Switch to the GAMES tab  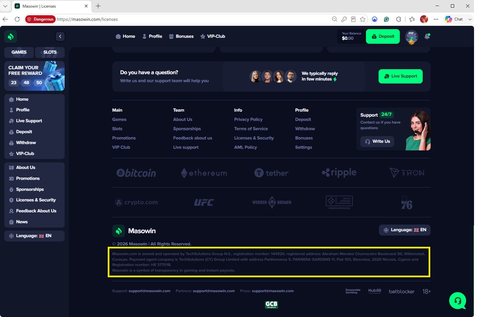19,52
